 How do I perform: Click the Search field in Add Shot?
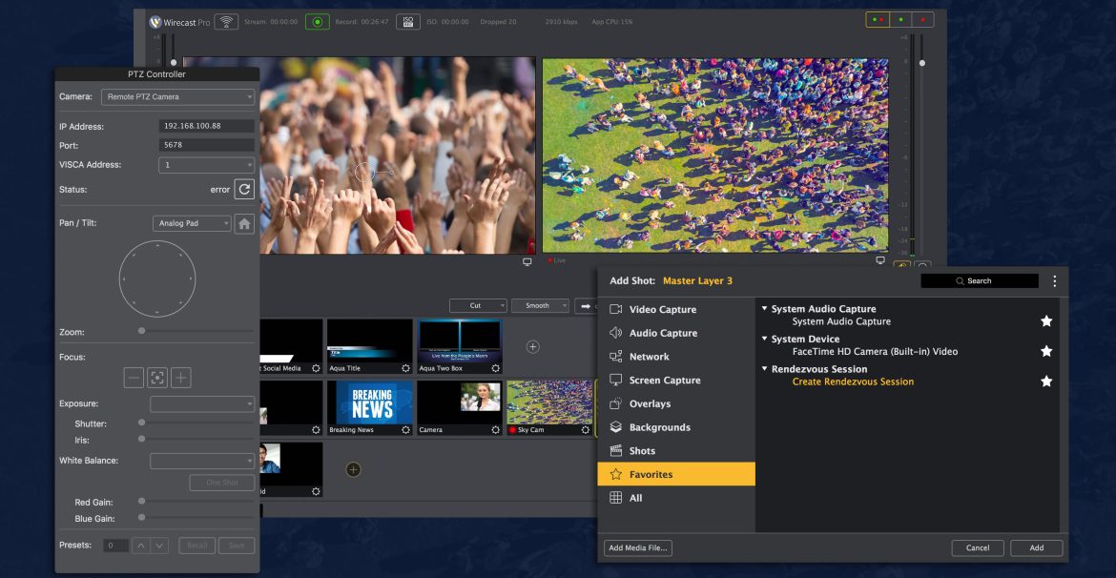click(x=980, y=281)
